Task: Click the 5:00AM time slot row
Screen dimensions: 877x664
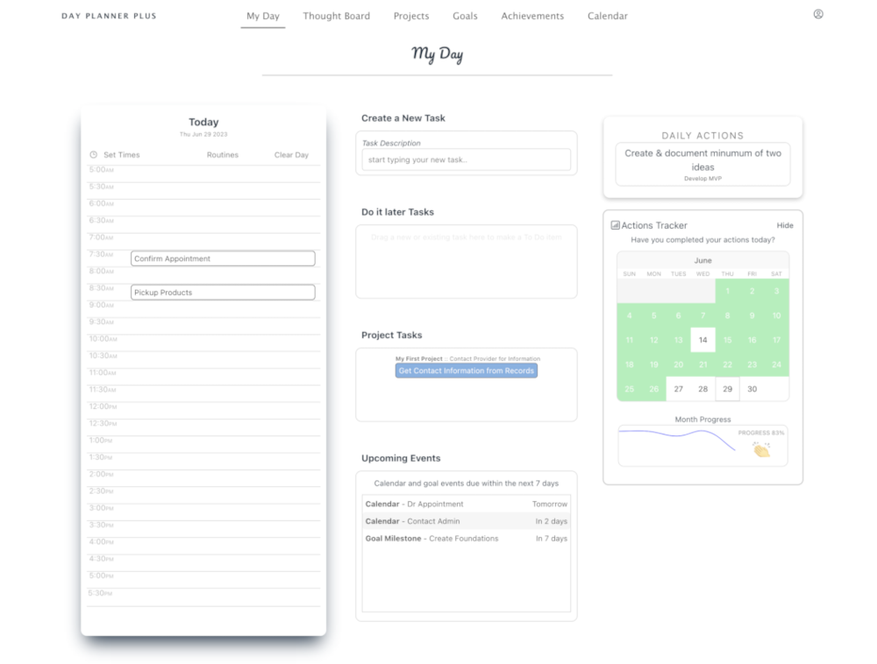Action: point(203,173)
